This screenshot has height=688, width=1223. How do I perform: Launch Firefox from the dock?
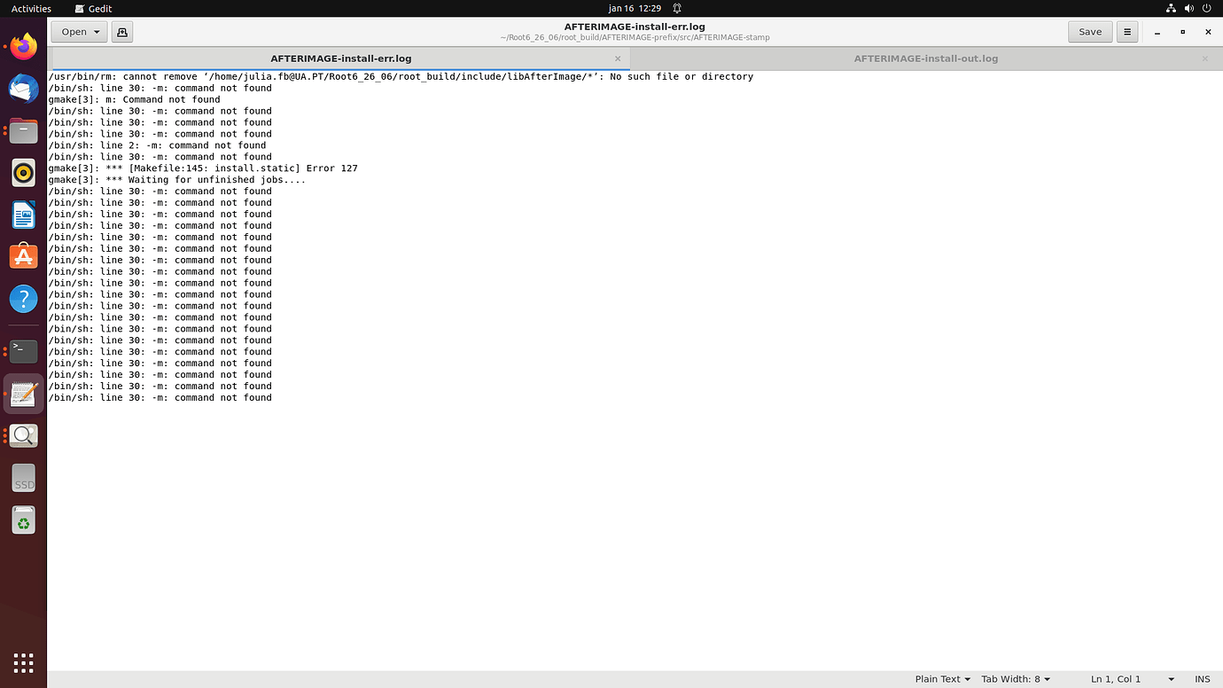[x=23, y=45]
